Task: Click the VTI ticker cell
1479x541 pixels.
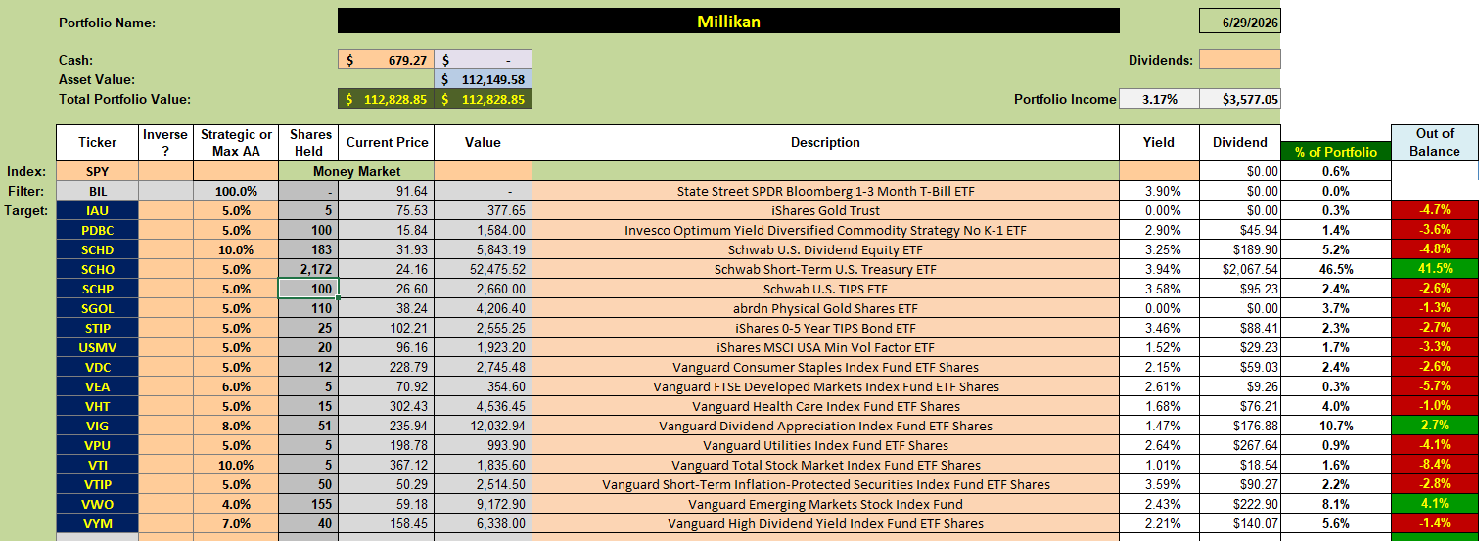Action: click(97, 465)
